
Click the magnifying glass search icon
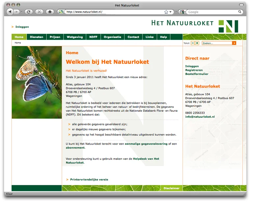[240, 12]
